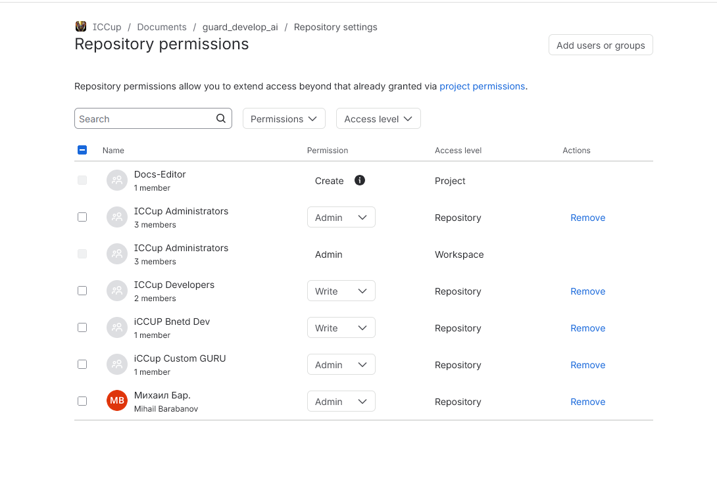Open the Documents breadcrumb item

(162, 27)
